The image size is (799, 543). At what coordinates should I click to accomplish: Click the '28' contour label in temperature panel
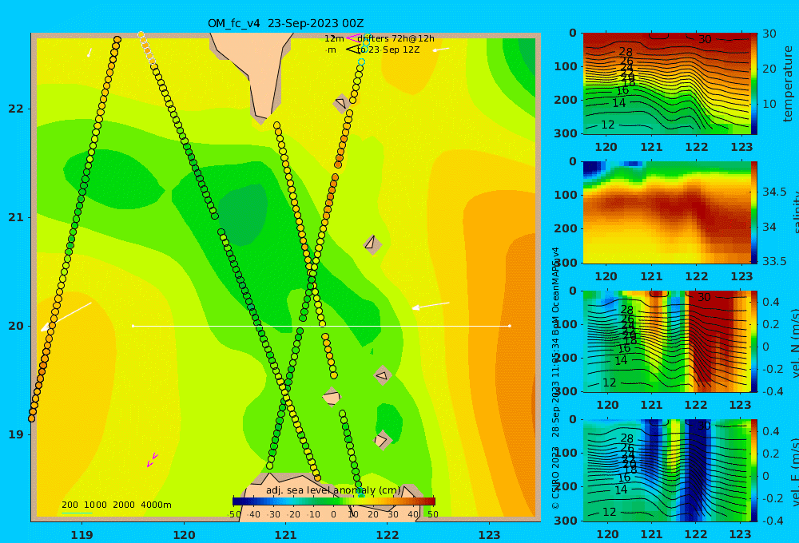tap(626, 51)
